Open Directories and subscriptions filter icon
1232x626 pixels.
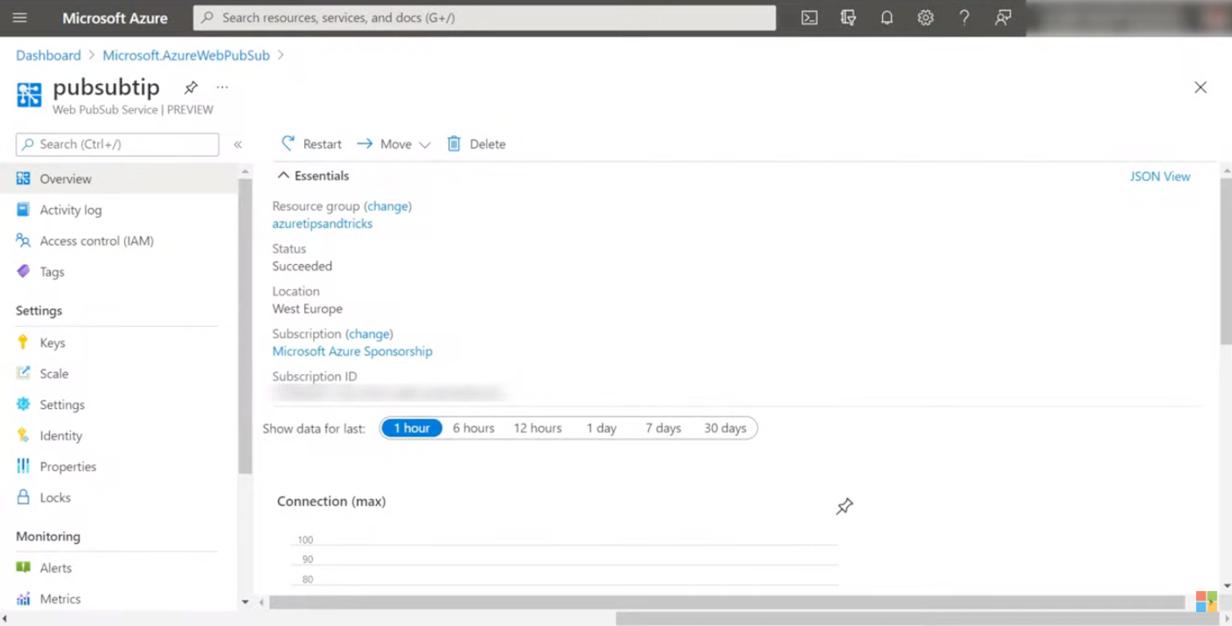click(848, 17)
